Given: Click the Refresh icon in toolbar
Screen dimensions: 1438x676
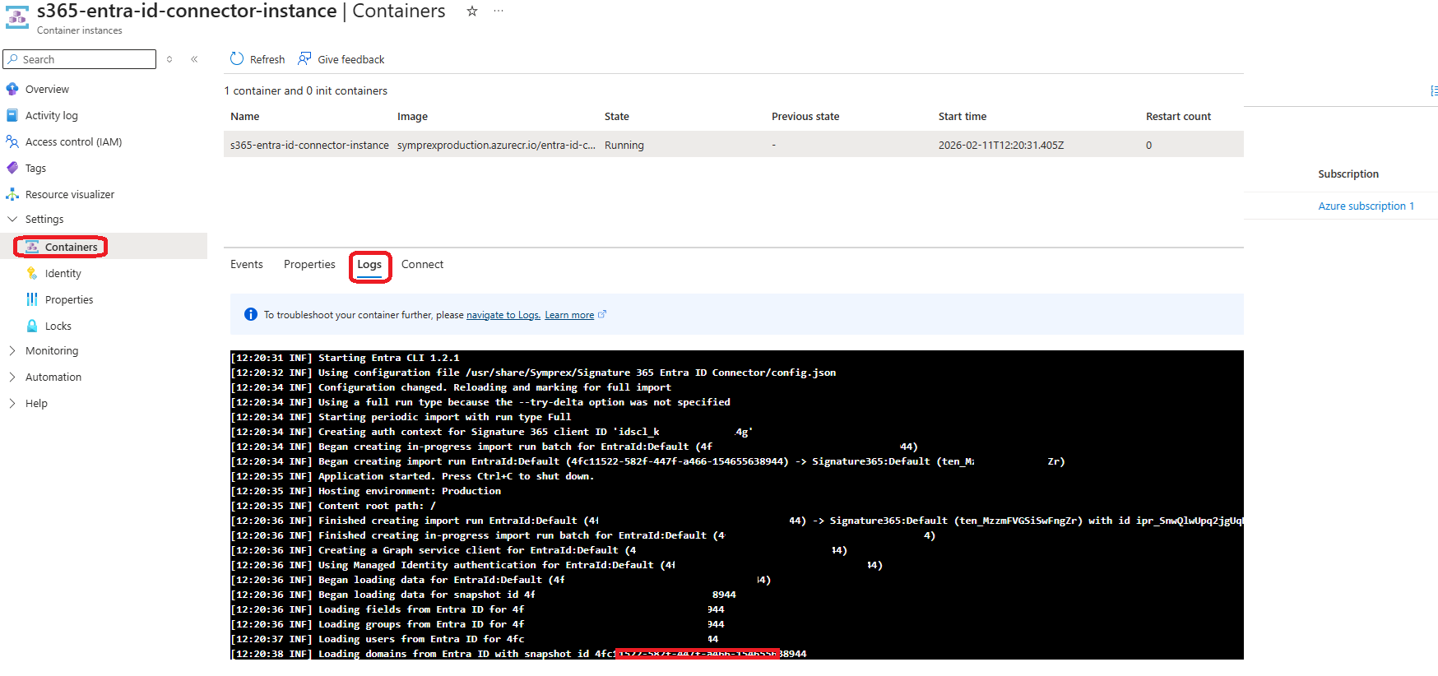Looking at the screenshot, I should point(237,58).
